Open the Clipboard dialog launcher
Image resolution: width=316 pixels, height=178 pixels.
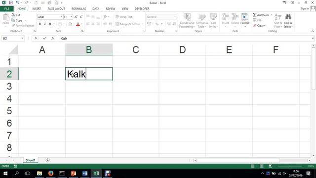[x=35, y=31]
